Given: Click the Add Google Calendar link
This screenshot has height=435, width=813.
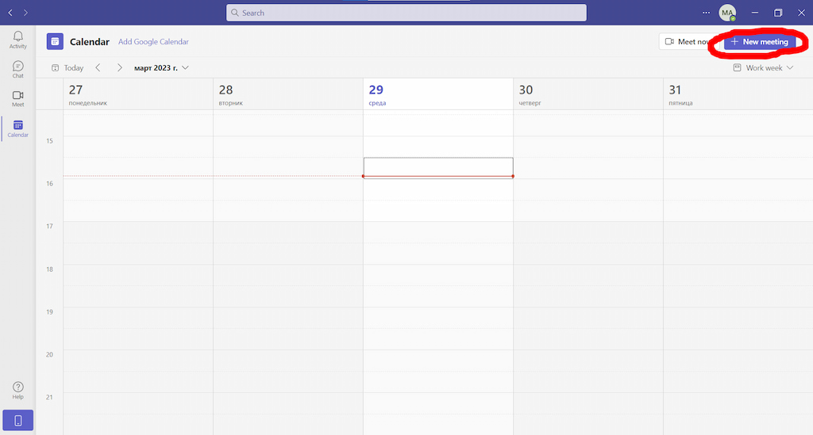Looking at the screenshot, I should (153, 42).
